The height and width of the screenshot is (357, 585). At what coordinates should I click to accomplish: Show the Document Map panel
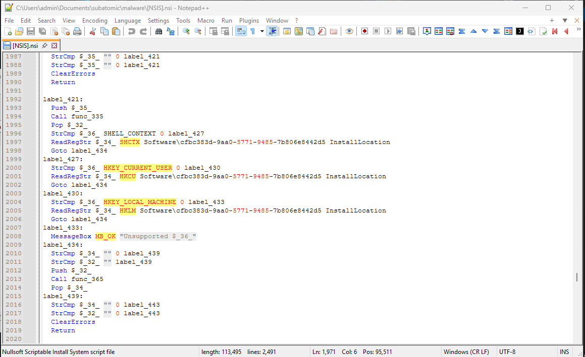(x=298, y=31)
